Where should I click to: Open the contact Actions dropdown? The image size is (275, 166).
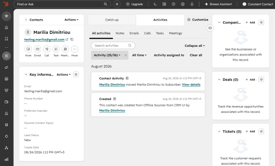[x=71, y=20]
